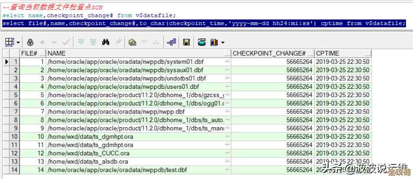The image size is (413, 179).
Task: Click the export results database icon
Action: (201, 42)
